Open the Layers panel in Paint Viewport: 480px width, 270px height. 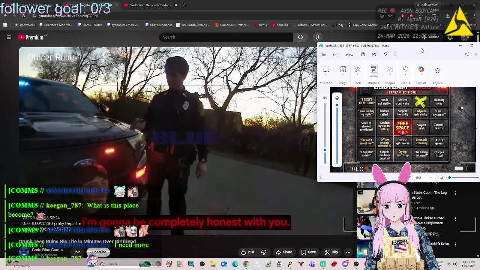pyautogui.click(x=437, y=70)
